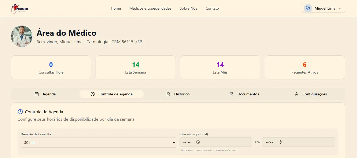Select the Controle de Agenda tab

tap(112, 94)
